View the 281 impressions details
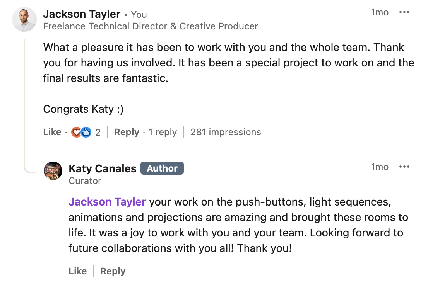Screen dimensions: 428x289 [226, 132]
